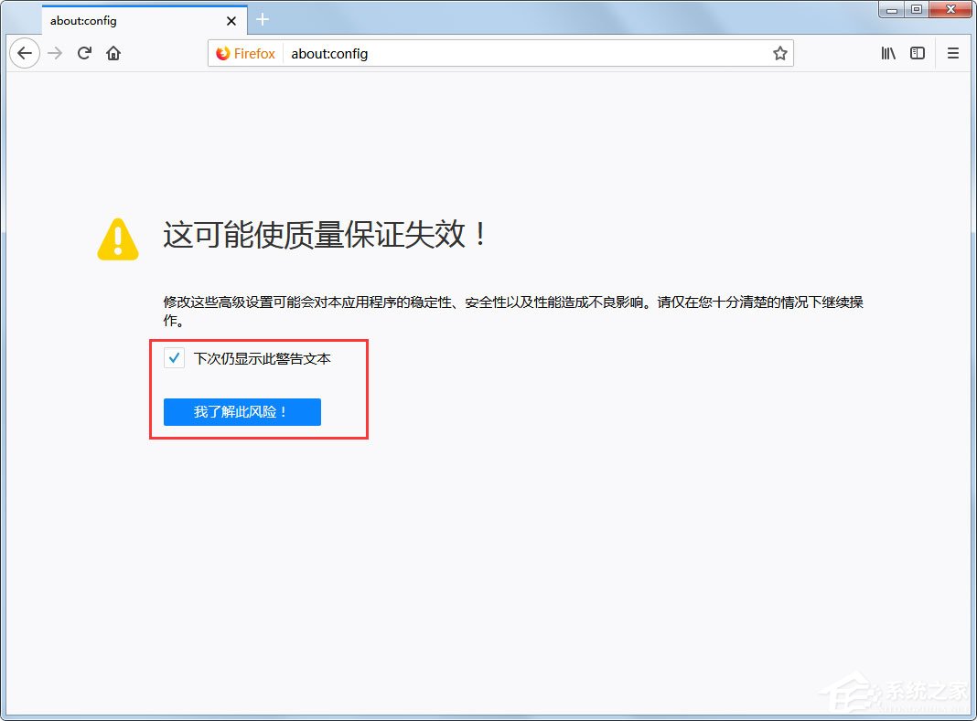The image size is (977, 721).
Task: Open the Firefox home page
Action: coord(113,53)
